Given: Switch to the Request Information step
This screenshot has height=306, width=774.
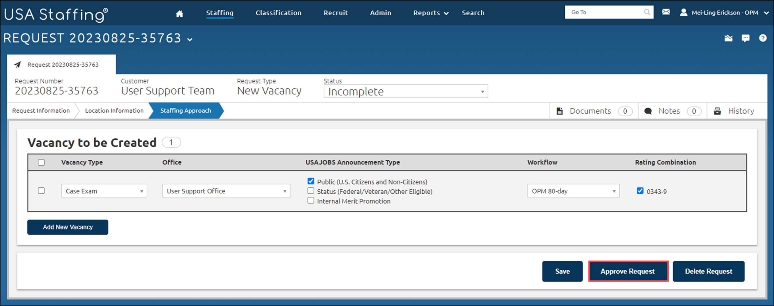Looking at the screenshot, I should [41, 110].
